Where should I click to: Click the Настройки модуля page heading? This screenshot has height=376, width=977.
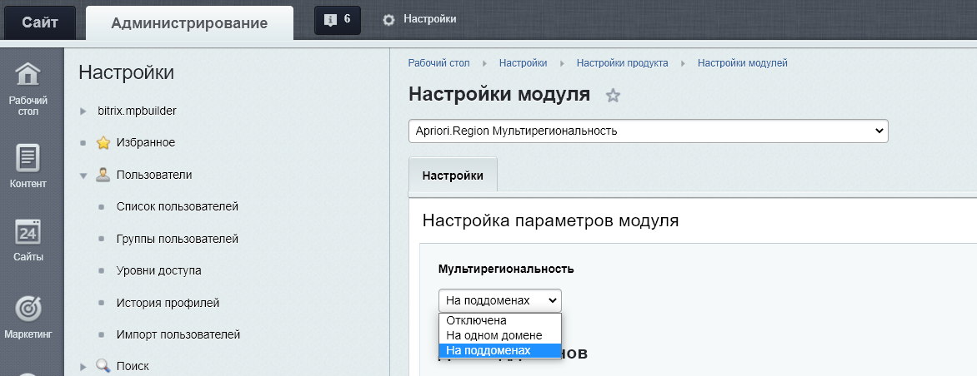click(499, 95)
